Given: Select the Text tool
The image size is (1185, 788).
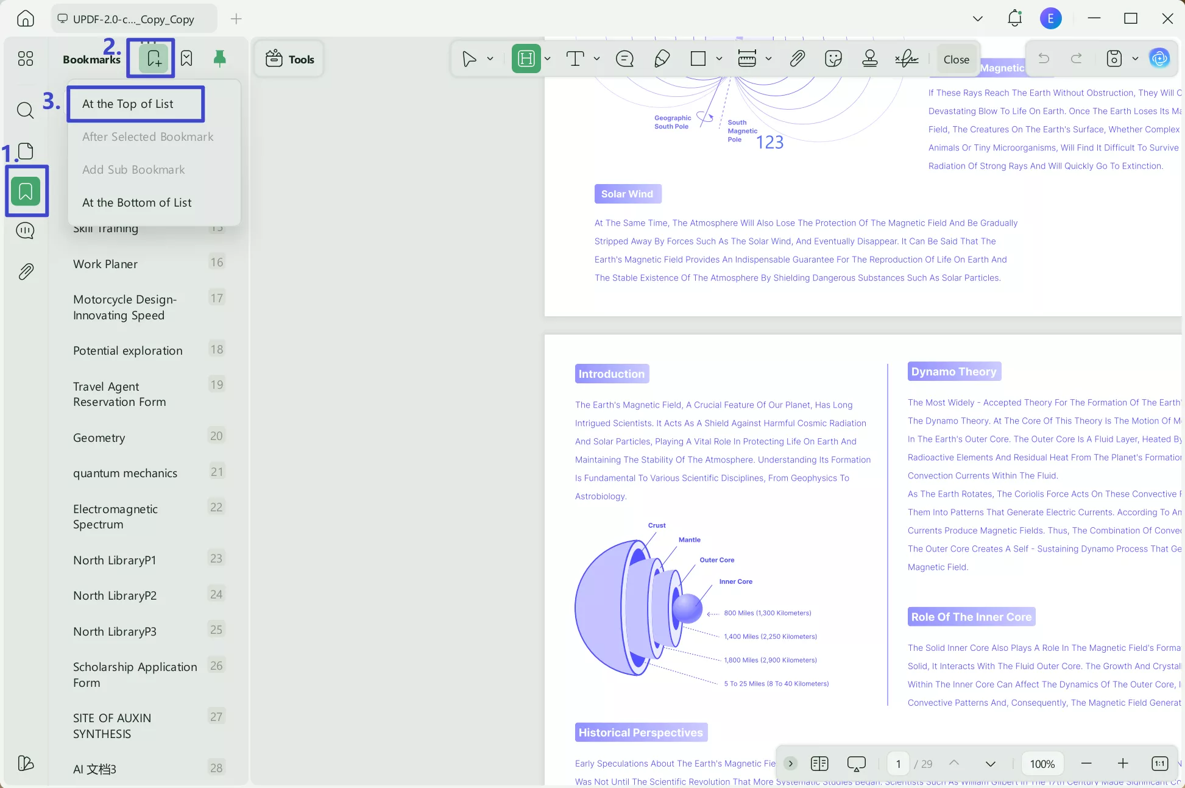Looking at the screenshot, I should coord(575,59).
